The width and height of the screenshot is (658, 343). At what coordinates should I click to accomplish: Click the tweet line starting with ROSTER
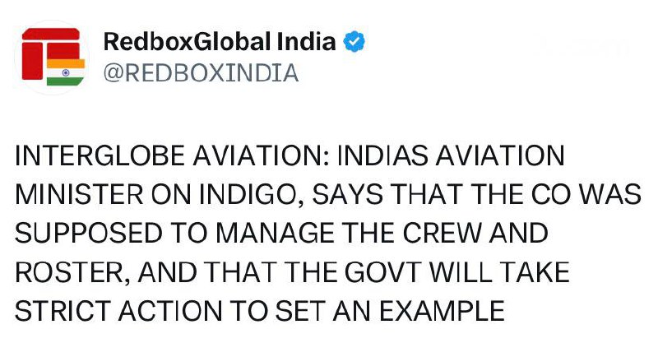tap(294, 272)
